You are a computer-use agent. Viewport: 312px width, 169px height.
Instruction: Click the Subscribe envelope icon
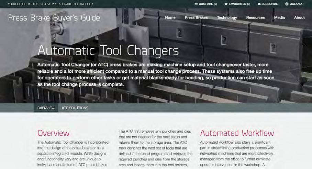(x=259, y=4)
